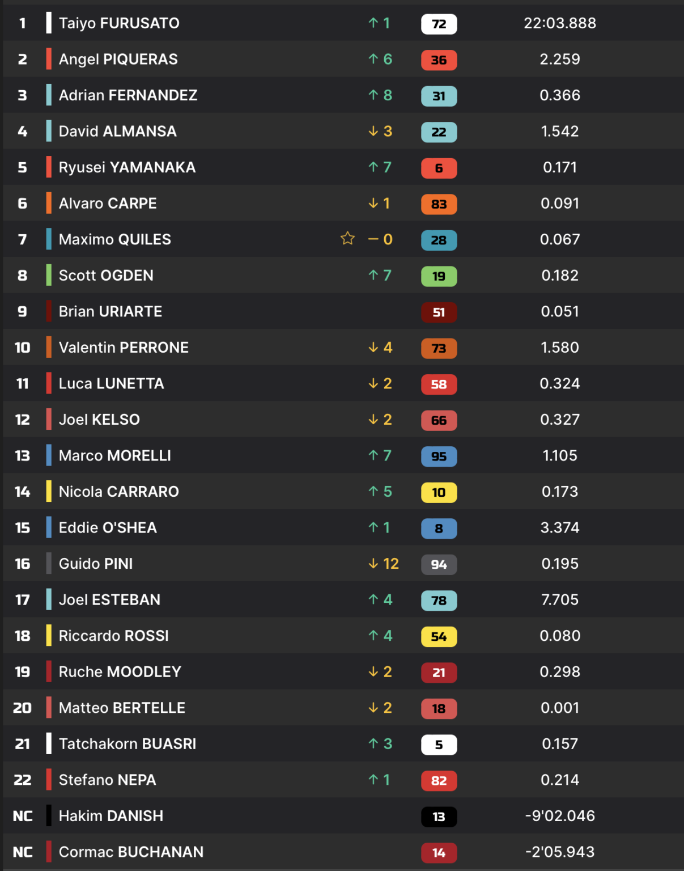Click the yellow team stripe for Riccardo ROSSI
The width and height of the screenshot is (684, 871).
point(49,636)
